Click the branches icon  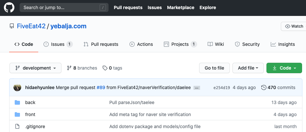69,68
